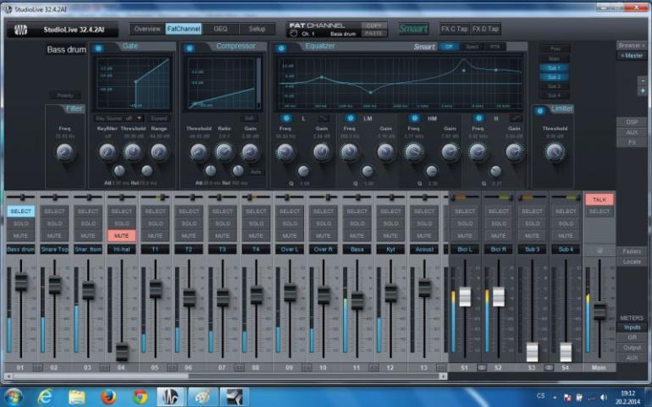Click the Limiter Threshold knob
This screenshot has width=652, height=407.
click(x=555, y=152)
